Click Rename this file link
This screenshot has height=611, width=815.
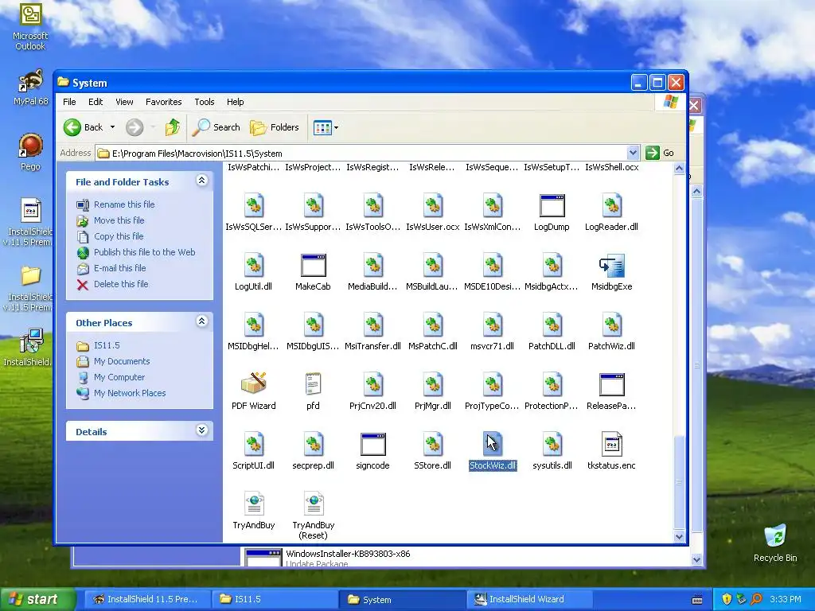click(x=124, y=204)
